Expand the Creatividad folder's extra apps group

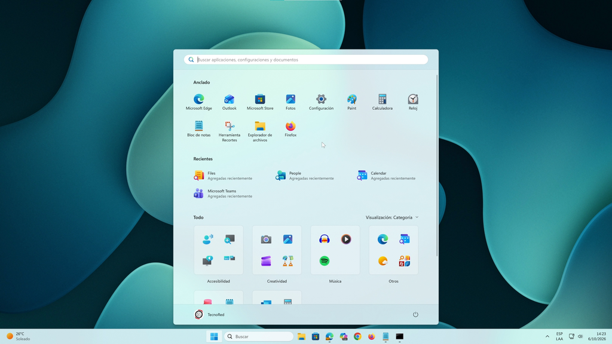[288, 261]
